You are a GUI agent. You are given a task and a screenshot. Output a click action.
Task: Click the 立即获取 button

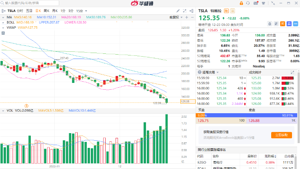tap(282, 135)
